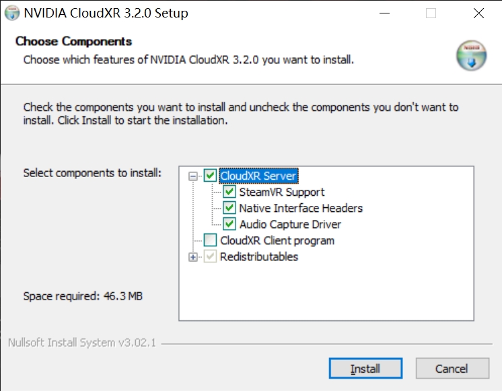
Task: Uncheck the CloudXR Server checkbox
Action: (210, 176)
